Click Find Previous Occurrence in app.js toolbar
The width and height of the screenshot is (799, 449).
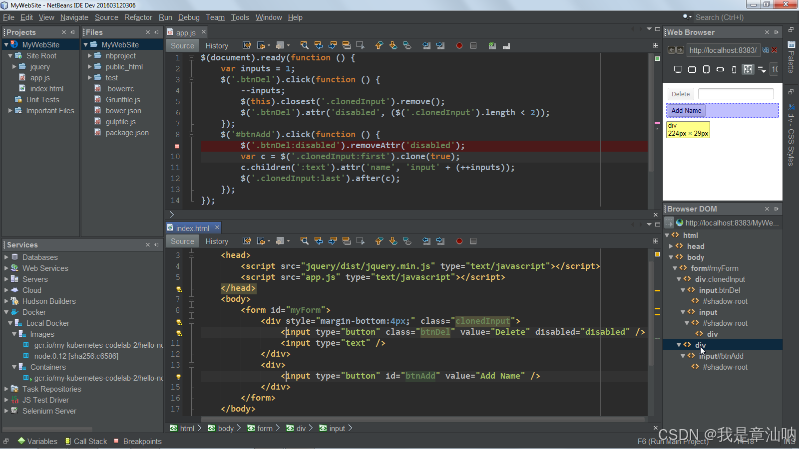(318, 45)
